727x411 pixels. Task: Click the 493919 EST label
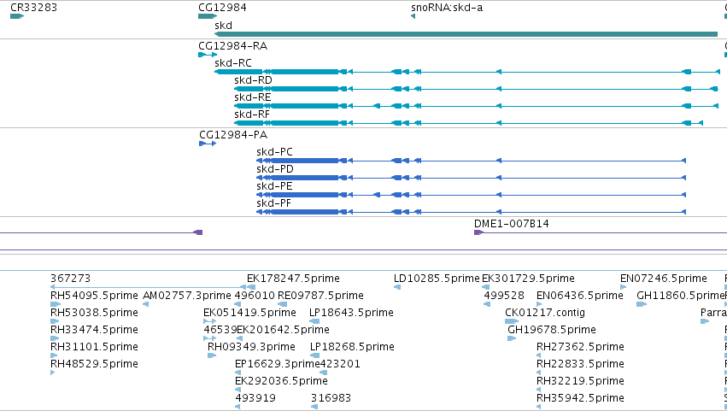[255, 398]
